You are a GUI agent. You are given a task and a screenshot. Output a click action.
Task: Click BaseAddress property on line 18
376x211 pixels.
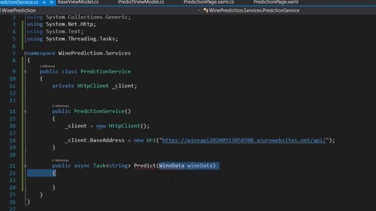click(107, 140)
